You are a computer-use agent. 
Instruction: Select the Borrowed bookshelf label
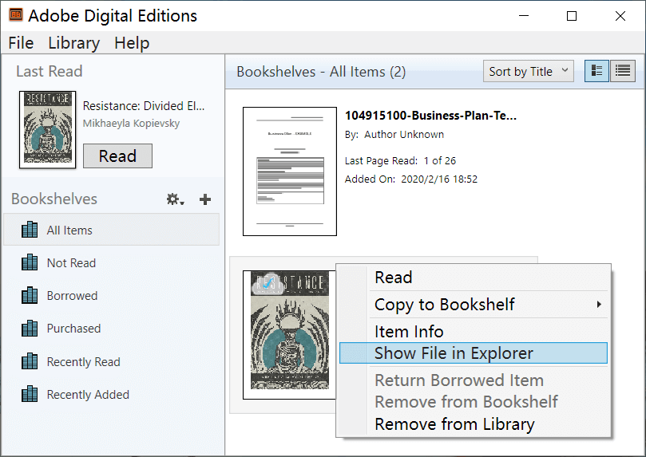pyautogui.click(x=72, y=296)
